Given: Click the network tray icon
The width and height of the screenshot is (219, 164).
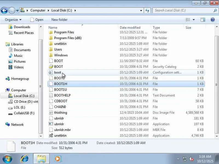Looking at the screenshot, I should [x=185, y=159].
